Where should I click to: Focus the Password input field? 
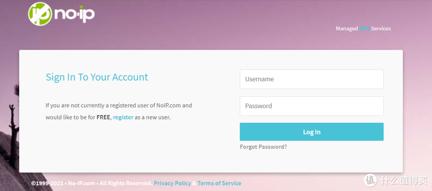point(312,106)
